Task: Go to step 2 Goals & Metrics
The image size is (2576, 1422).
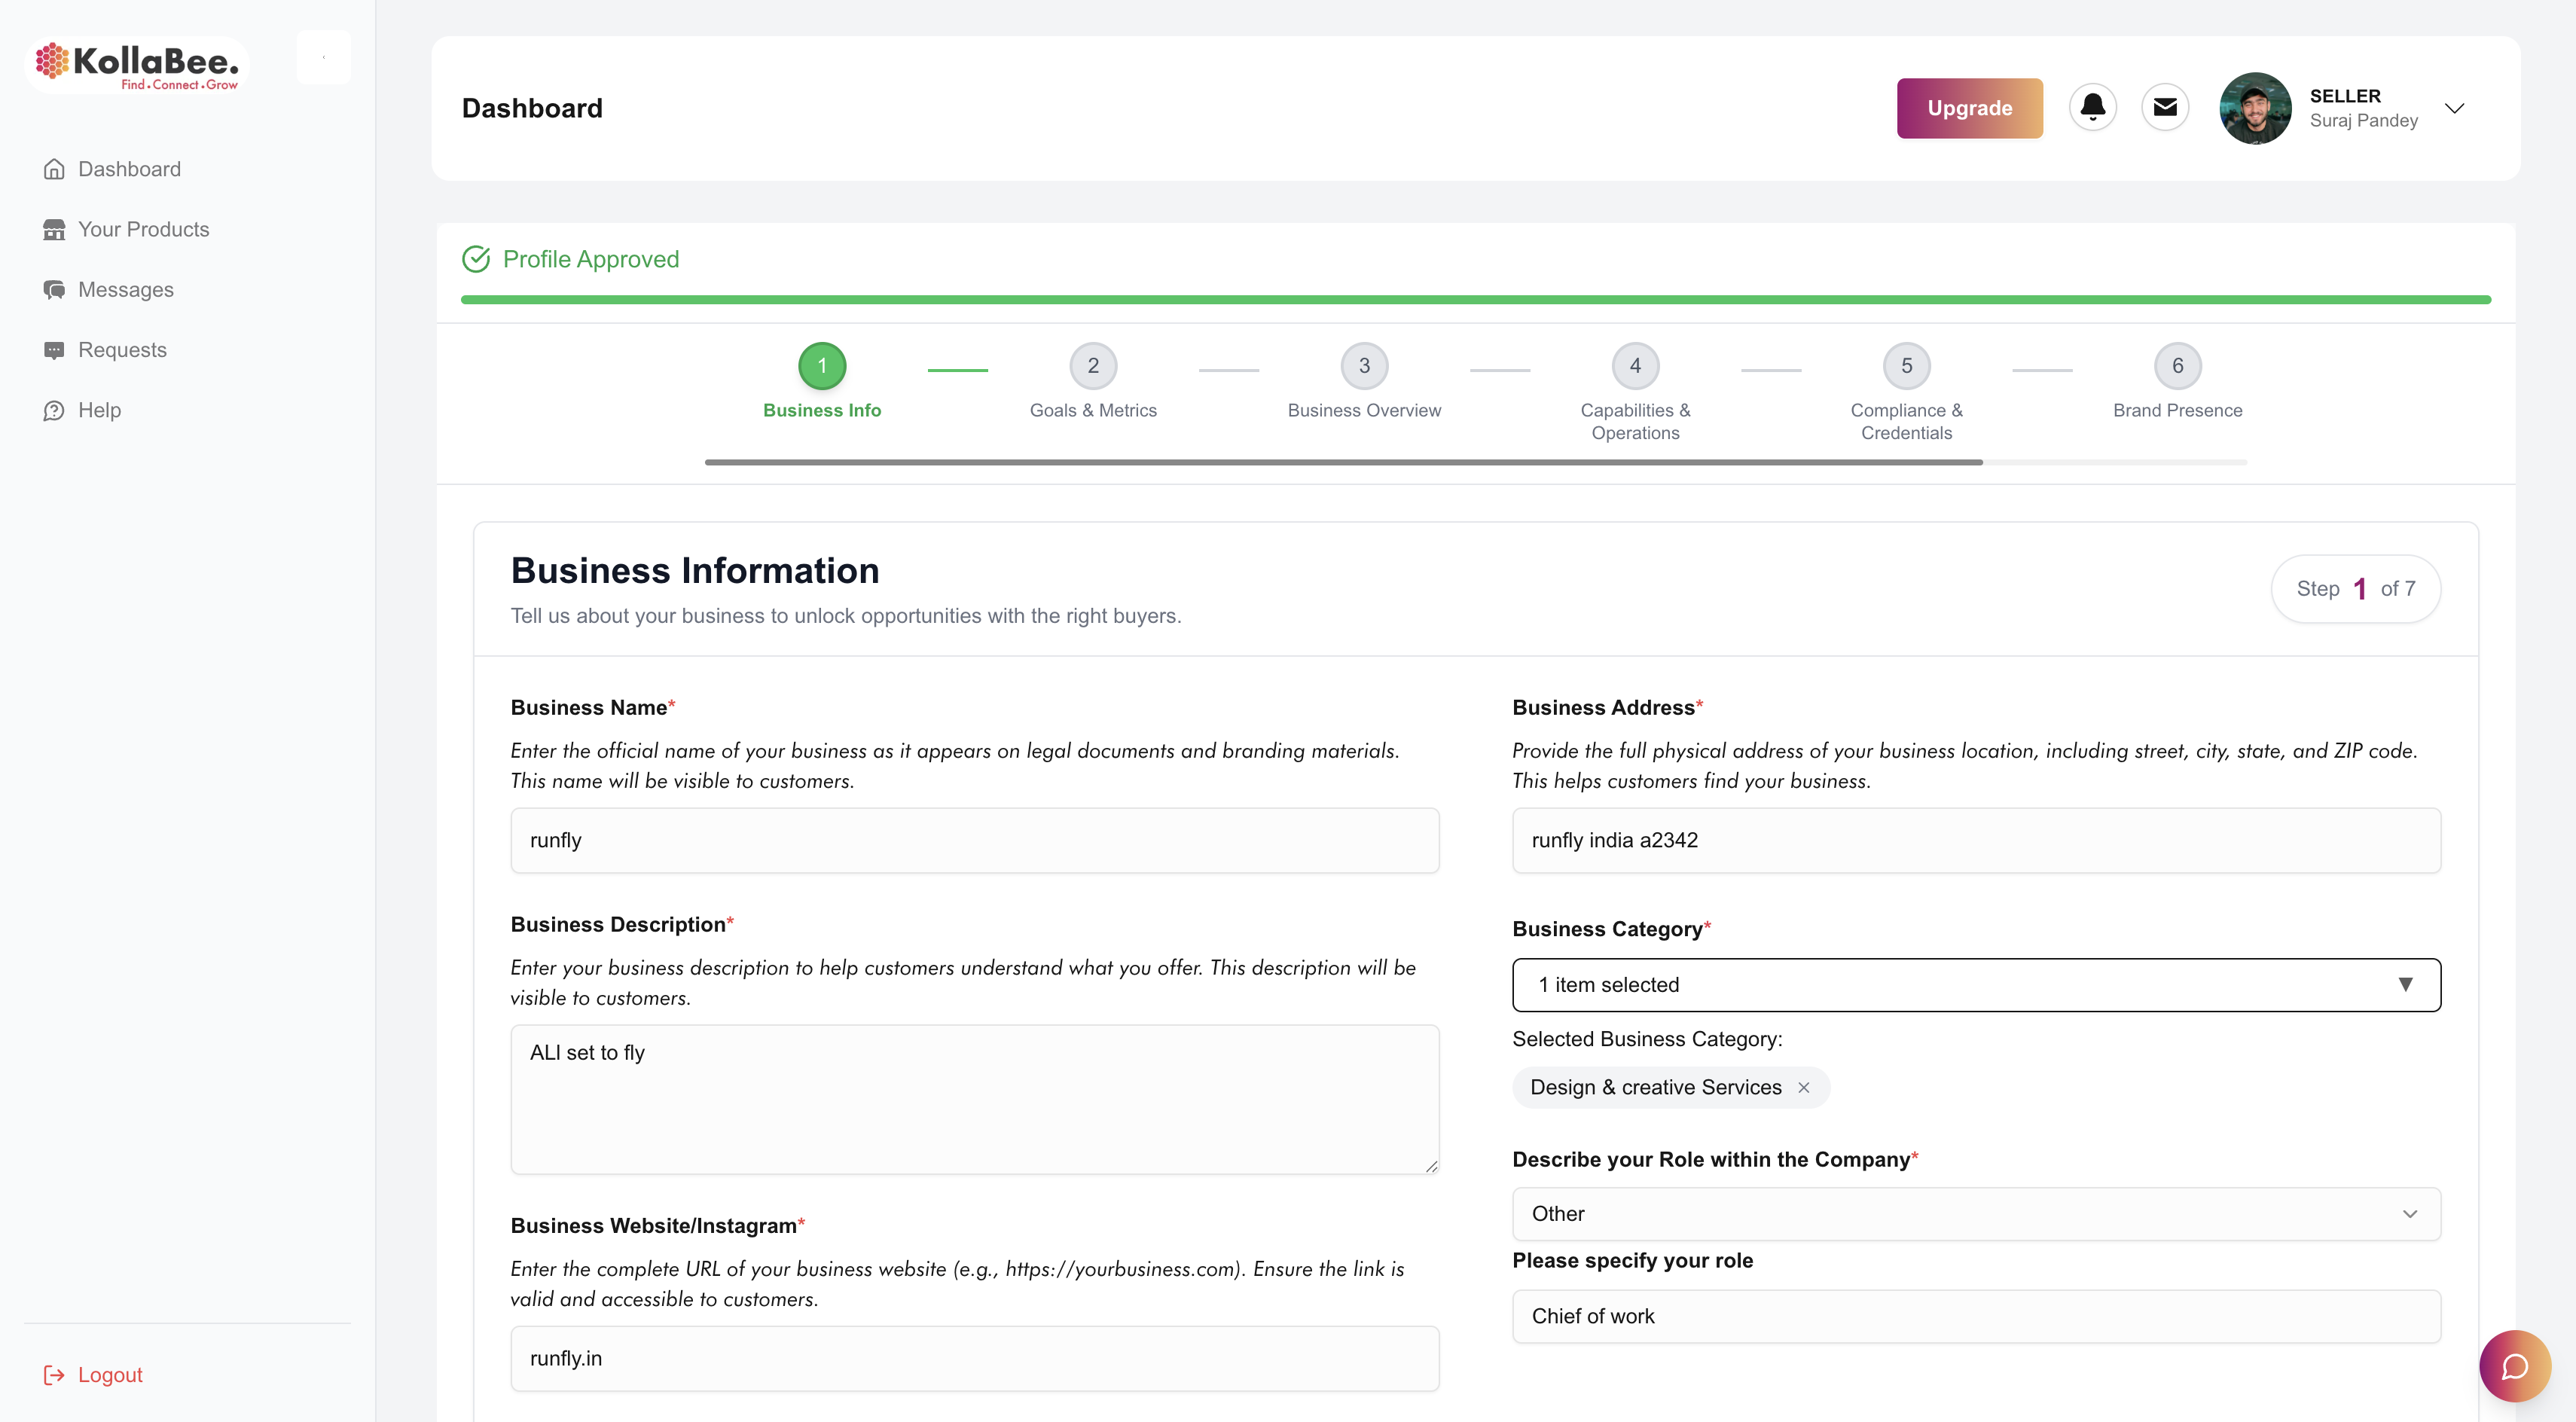Action: click(1093, 366)
